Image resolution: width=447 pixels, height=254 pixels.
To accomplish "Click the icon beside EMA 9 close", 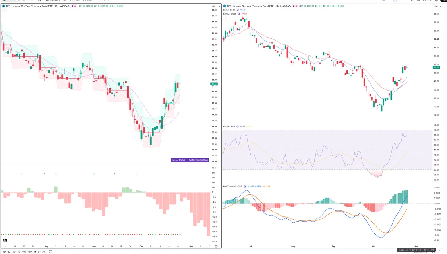I will point(238,10).
